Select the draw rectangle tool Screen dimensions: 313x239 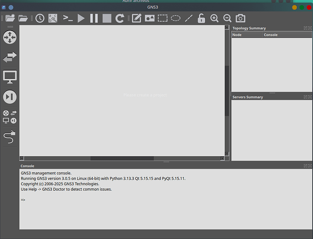163,18
